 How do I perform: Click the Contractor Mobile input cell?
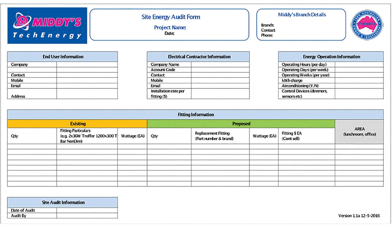(x=220, y=80)
